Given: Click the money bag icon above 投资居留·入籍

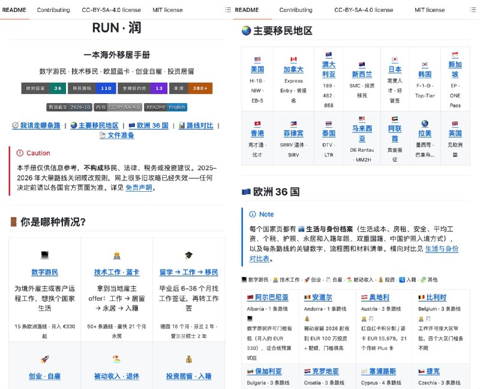Looking at the screenshot, I should click(x=188, y=360).
